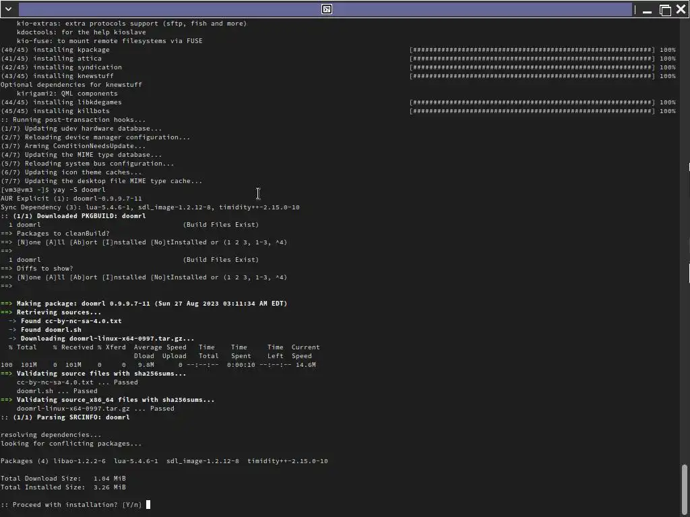Image resolution: width=690 pixels, height=517 pixels.
Task: Click '(6/7) Updating icon theme caches...' line
Action: 71,172
